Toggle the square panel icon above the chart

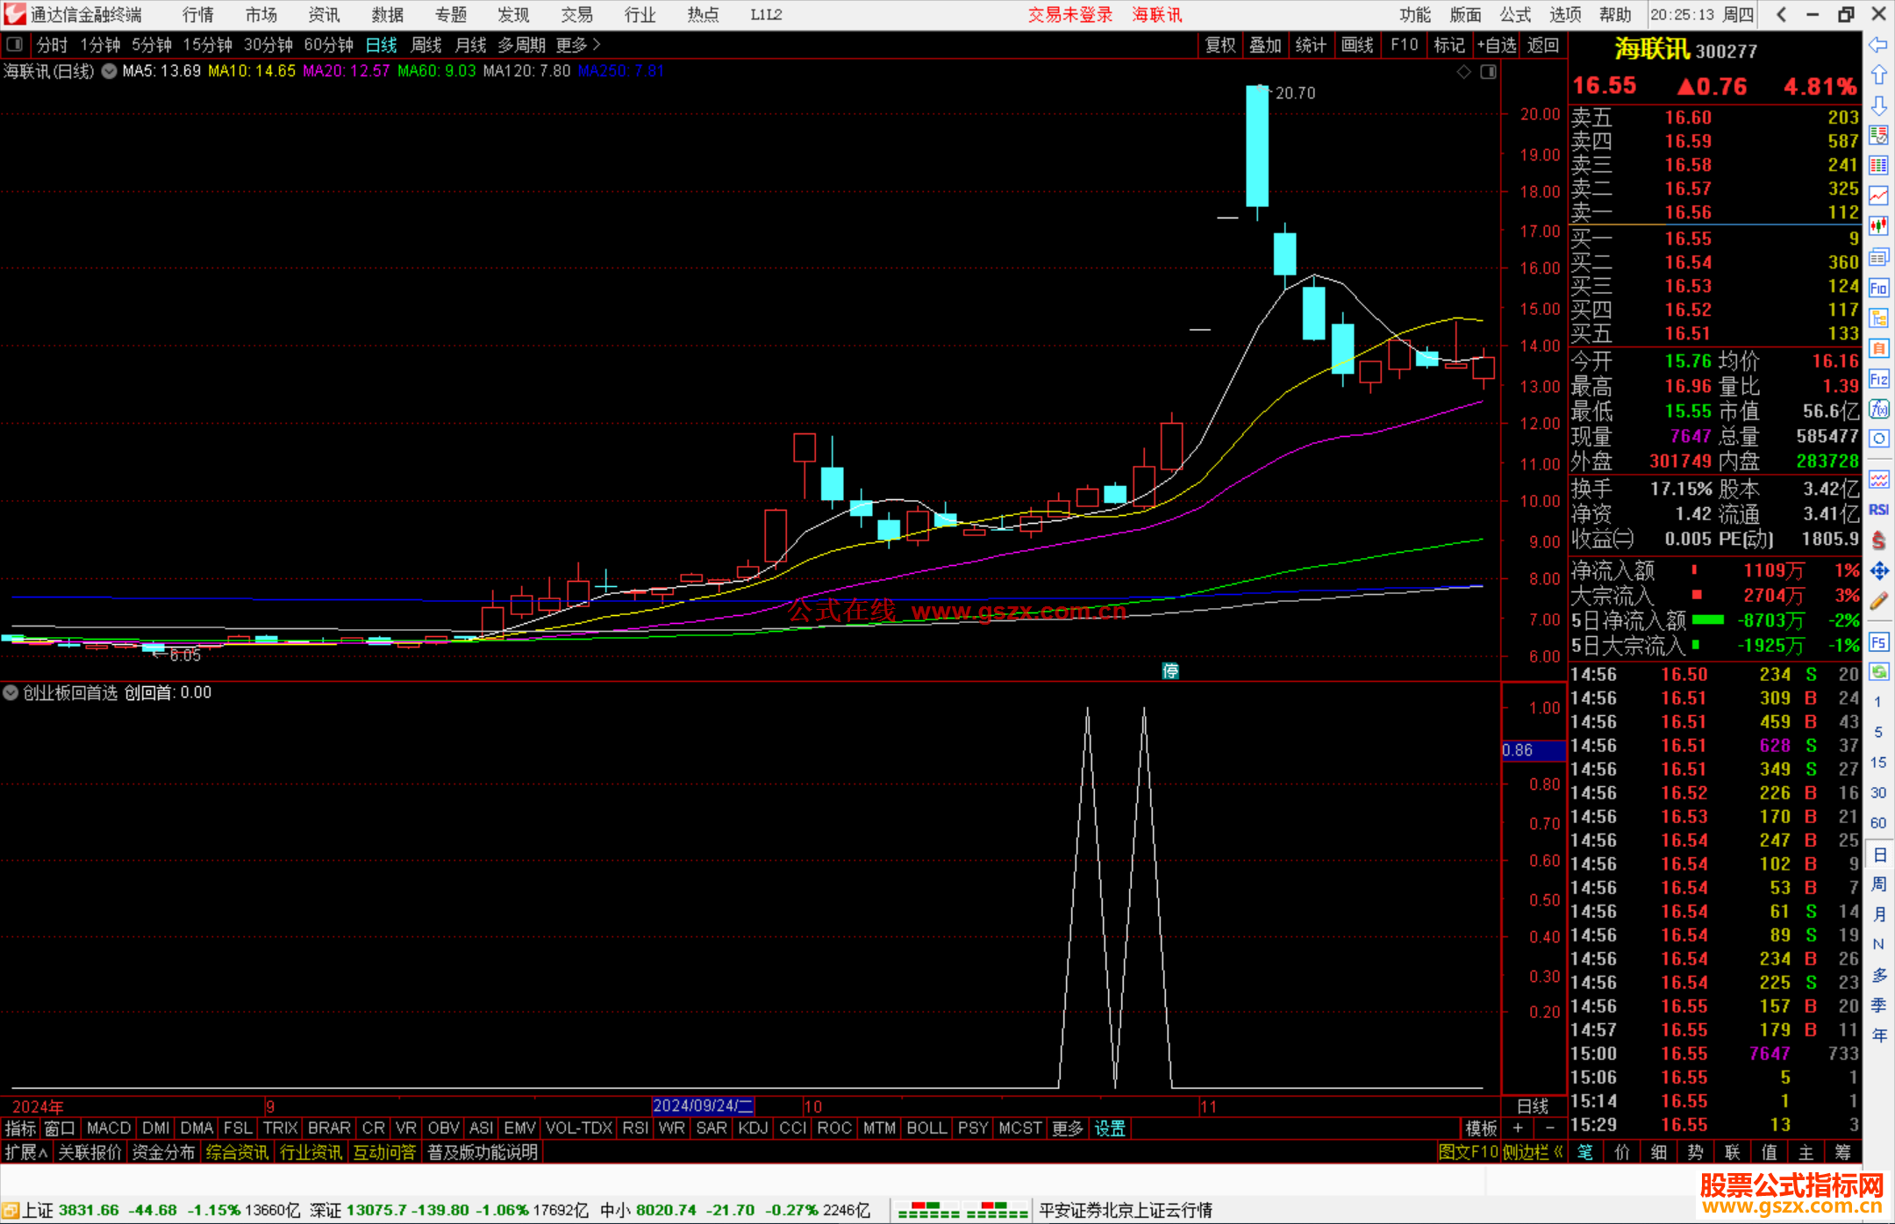click(x=1489, y=72)
